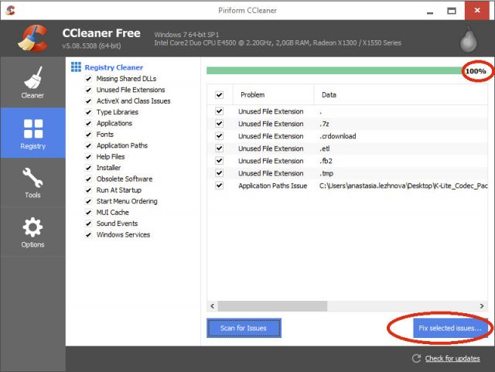Click scrollbar right arrow
Image resolution: width=495 pixels, height=372 pixels.
(x=482, y=306)
